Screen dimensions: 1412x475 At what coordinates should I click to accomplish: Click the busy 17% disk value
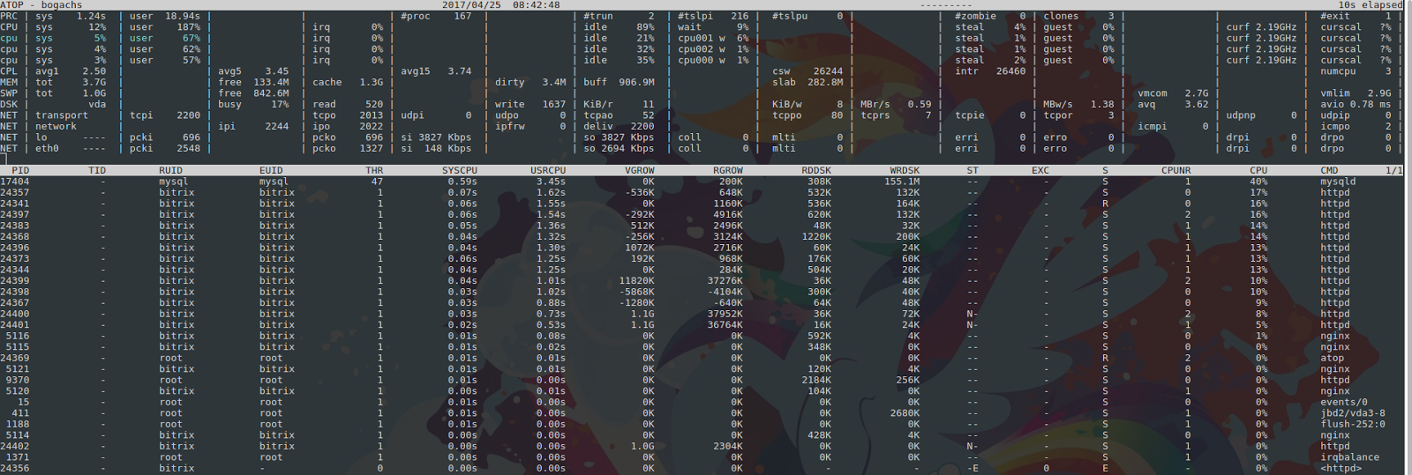click(253, 104)
